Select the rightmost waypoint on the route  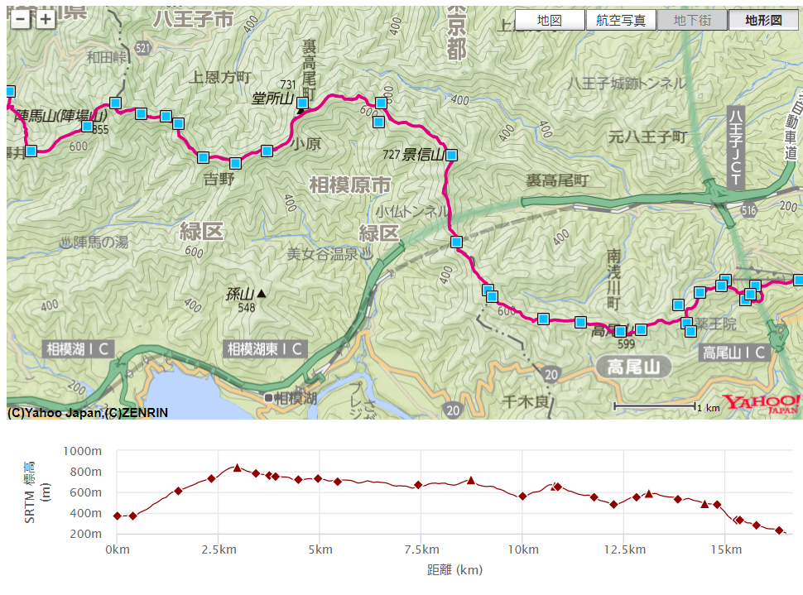[798, 281]
